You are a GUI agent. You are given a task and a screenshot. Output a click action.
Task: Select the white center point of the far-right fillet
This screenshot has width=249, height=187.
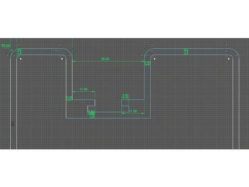tap(229, 59)
